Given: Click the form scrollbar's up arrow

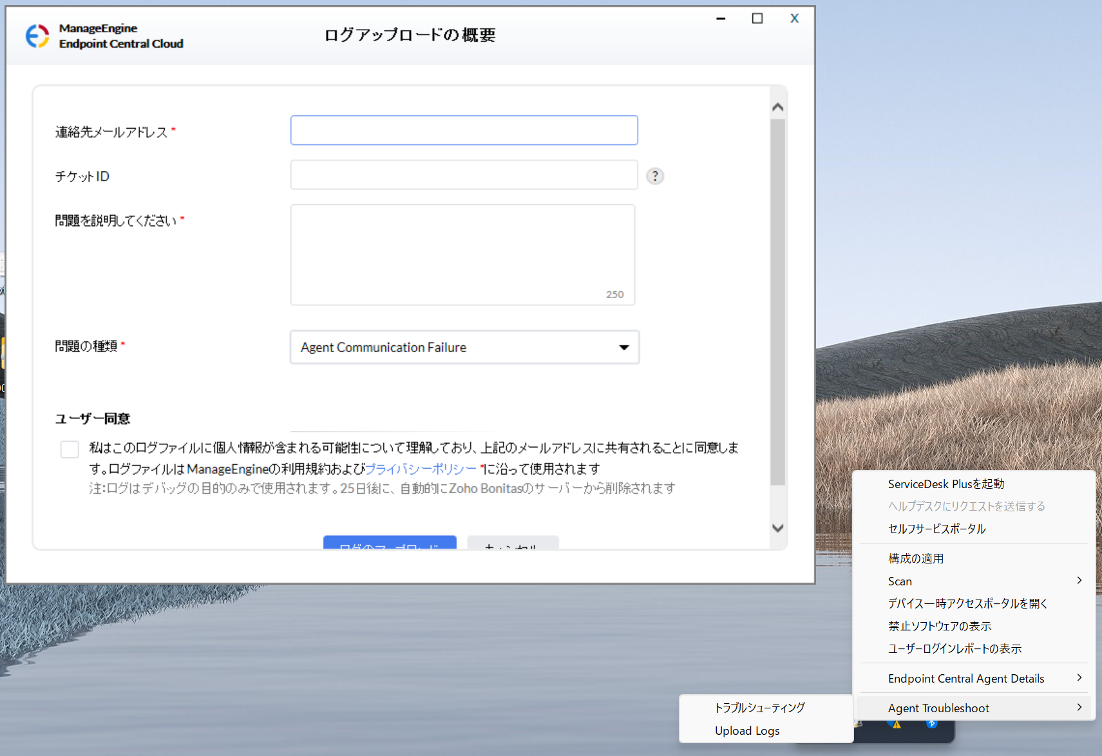Looking at the screenshot, I should click(778, 107).
